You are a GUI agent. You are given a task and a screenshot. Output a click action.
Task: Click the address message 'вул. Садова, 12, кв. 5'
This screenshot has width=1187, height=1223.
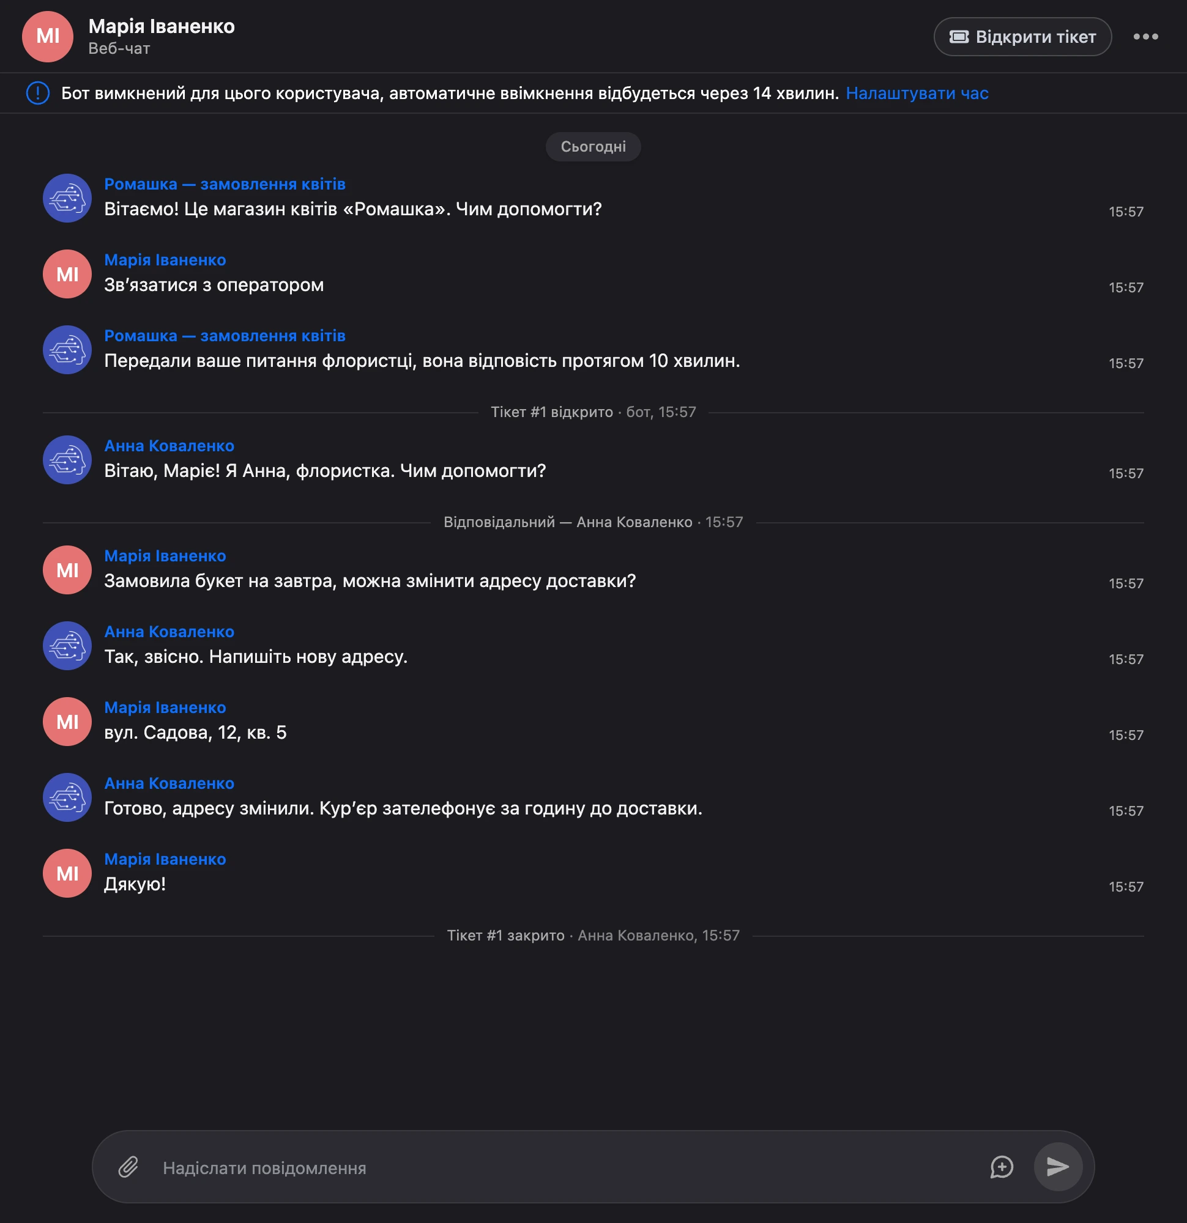195,732
